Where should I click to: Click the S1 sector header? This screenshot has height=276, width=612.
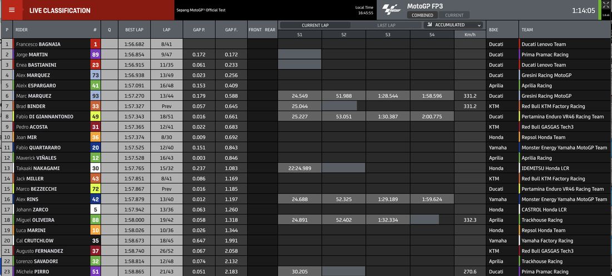click(x=300, y=34)
